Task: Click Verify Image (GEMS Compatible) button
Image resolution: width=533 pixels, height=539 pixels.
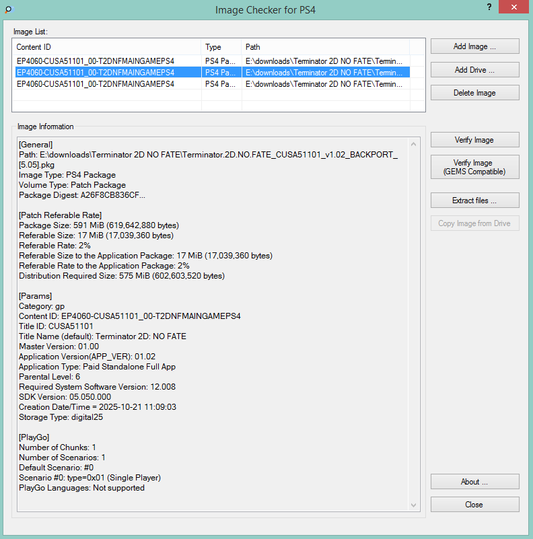Action: pos(474,167)
